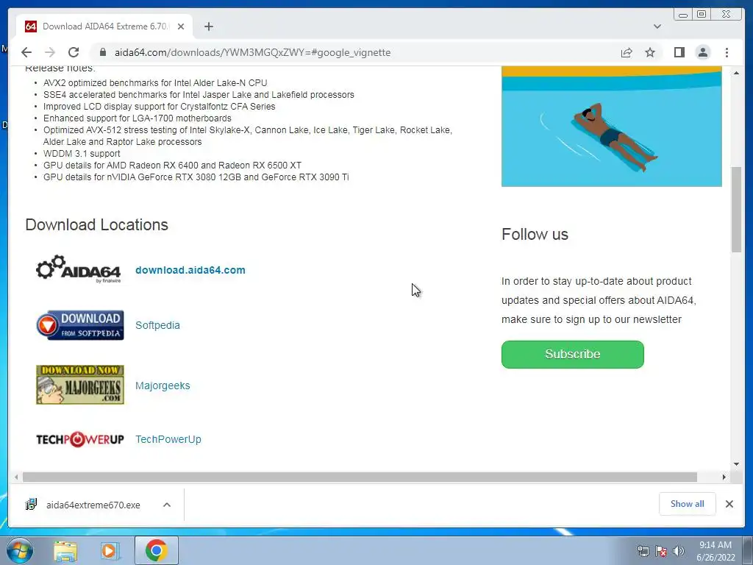Click the Follow us heading
Screen dimensions: 753x565
click(535, 235)
